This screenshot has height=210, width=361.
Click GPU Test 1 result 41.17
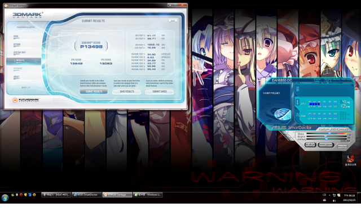(x=151, y=36)
